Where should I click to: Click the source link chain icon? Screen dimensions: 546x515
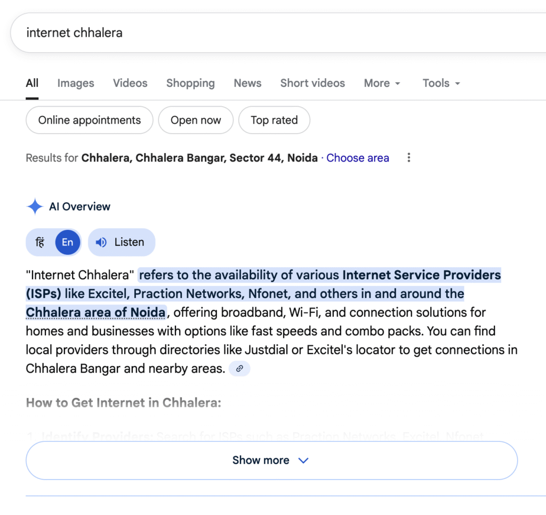tap(239, 368)
